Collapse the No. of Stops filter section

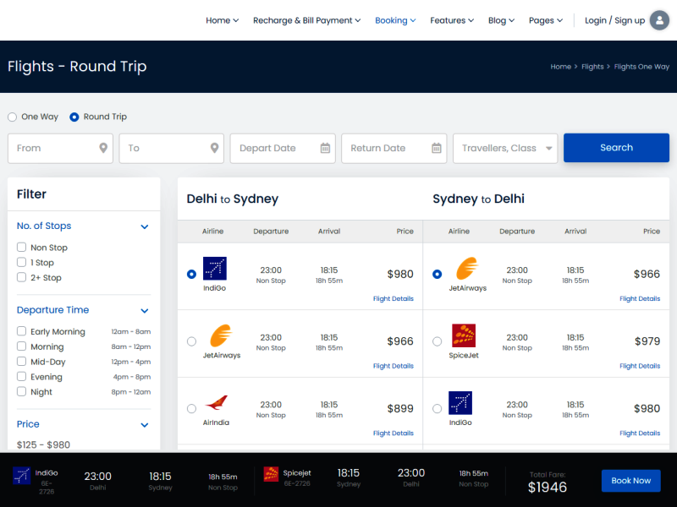[x=144, y=226]
